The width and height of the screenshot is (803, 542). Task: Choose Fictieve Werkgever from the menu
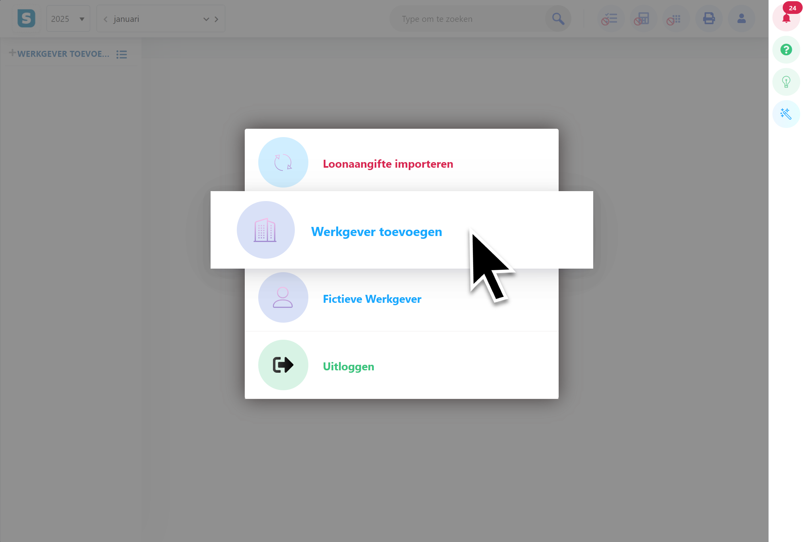pyautogui.click(x=372, y=299)
